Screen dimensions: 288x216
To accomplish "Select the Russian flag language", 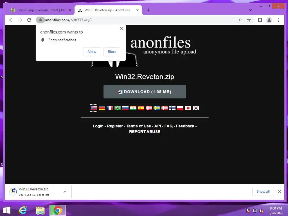I will pyautogui.click(x=125, y=108).
